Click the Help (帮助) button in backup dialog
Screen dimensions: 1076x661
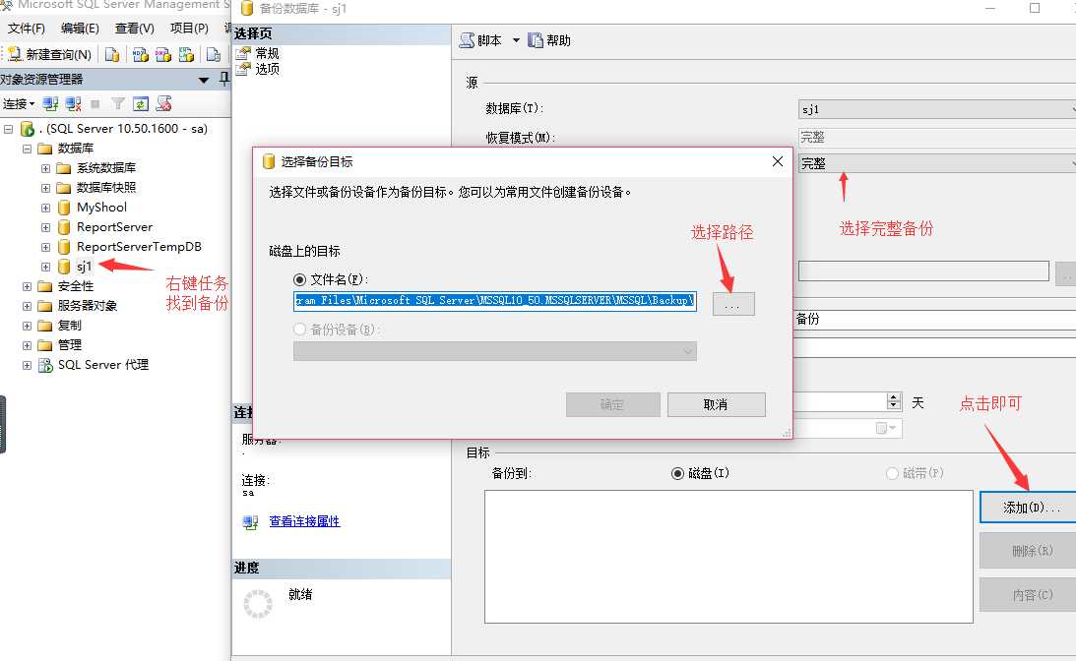click(x=549, y=40)
